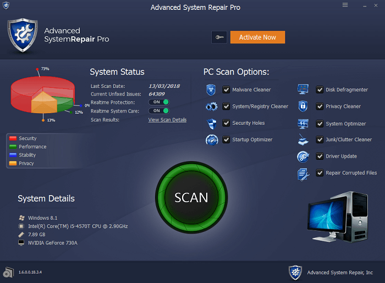Uncheck the Disk Defragmenter checkbox
The width and height of the screenshot is (385, 283).
(320, 90)
